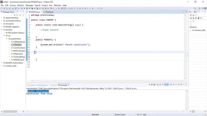Open the Project menu
207x116 pixels.
pos(45,5)
